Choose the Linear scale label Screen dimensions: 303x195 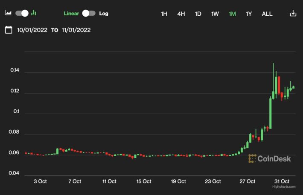click(x=71, y=14)
